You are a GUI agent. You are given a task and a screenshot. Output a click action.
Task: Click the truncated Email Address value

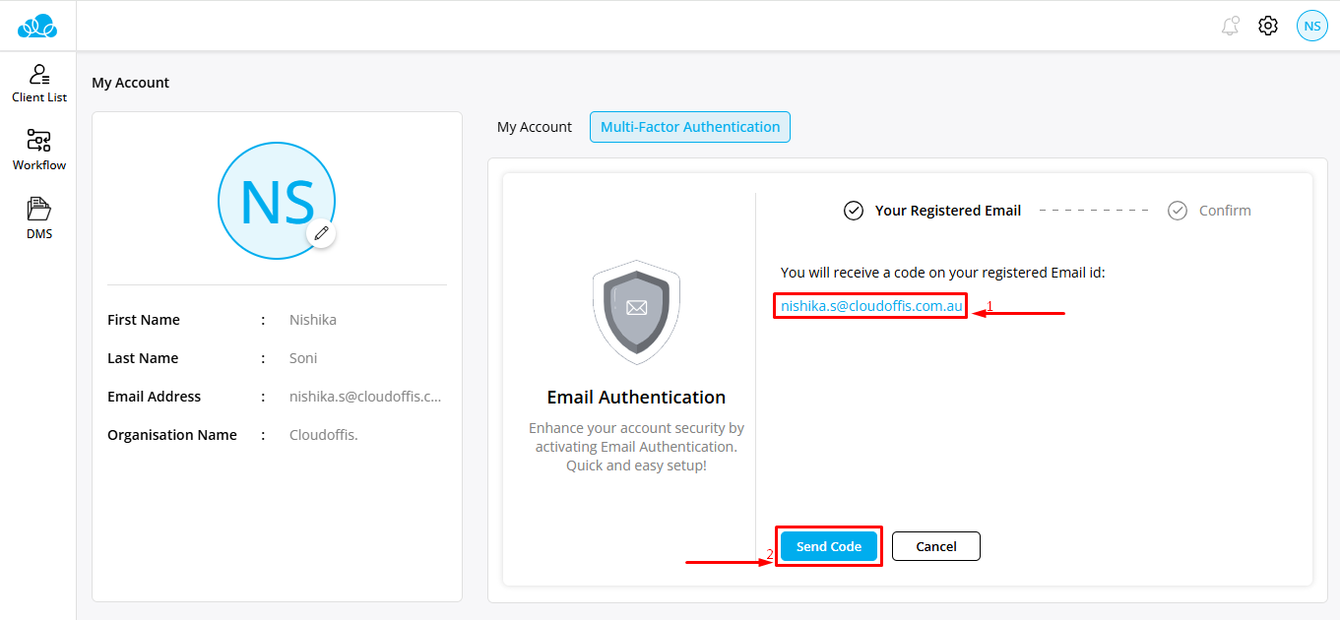point(365,397)
